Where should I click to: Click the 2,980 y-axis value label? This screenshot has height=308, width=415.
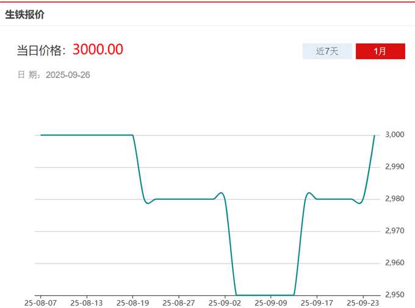coord(395,199)
